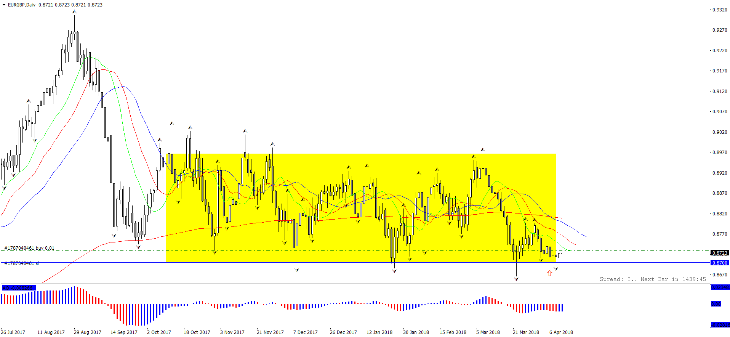This screenshot has width=730, height=337.
Task: Click the current price tag 0.8723
Action: [x=720, y=253]
